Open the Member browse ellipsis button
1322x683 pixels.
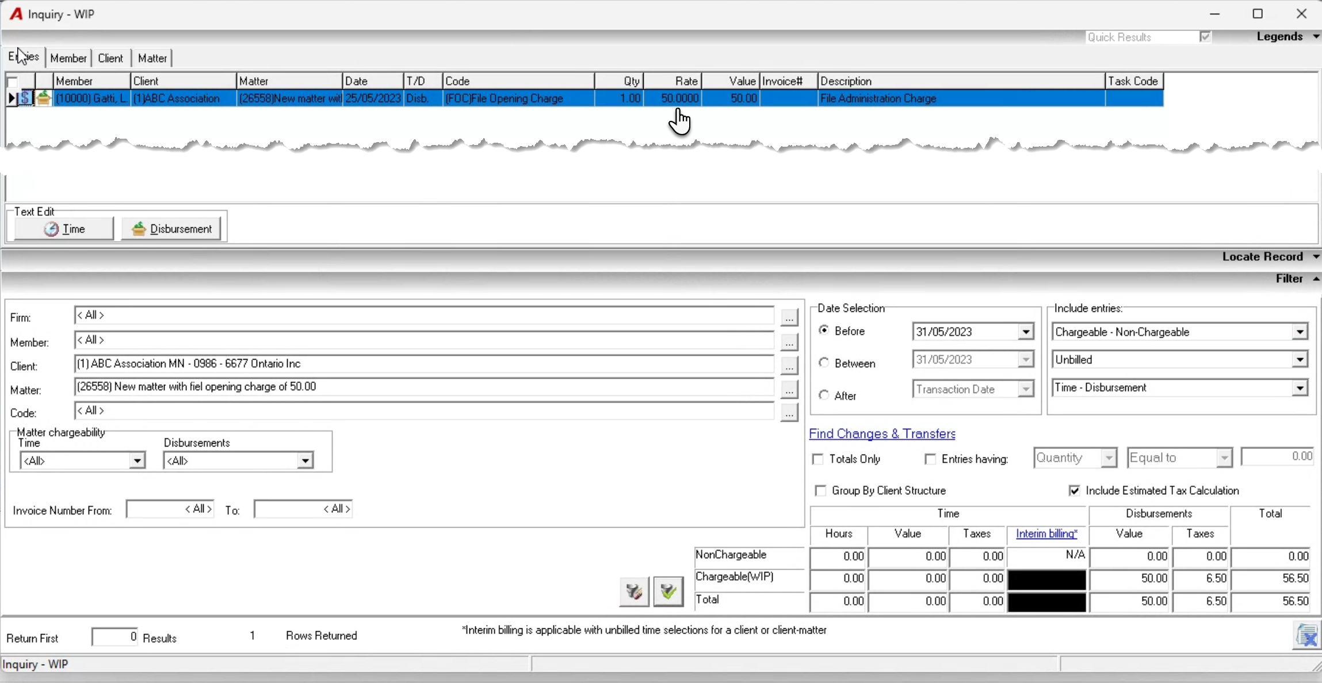(x=789, y=342)
